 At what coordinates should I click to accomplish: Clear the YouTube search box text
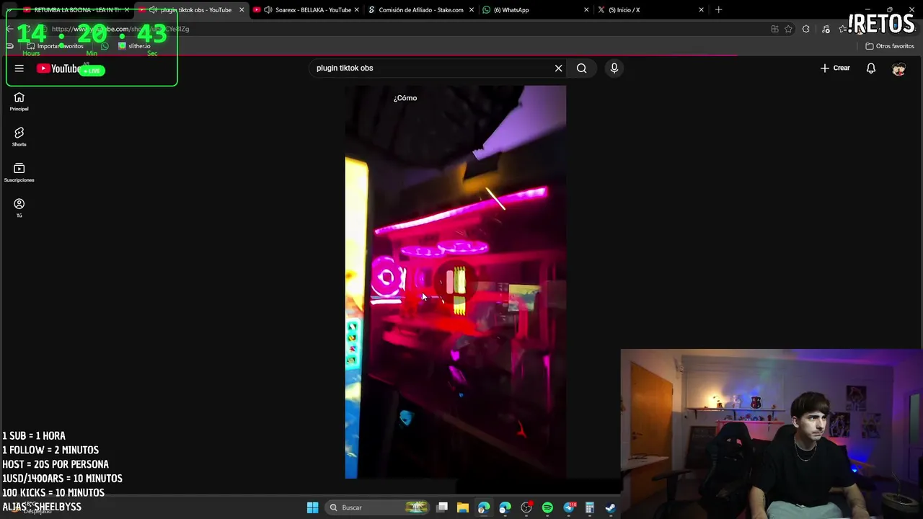tap(558, 68)
